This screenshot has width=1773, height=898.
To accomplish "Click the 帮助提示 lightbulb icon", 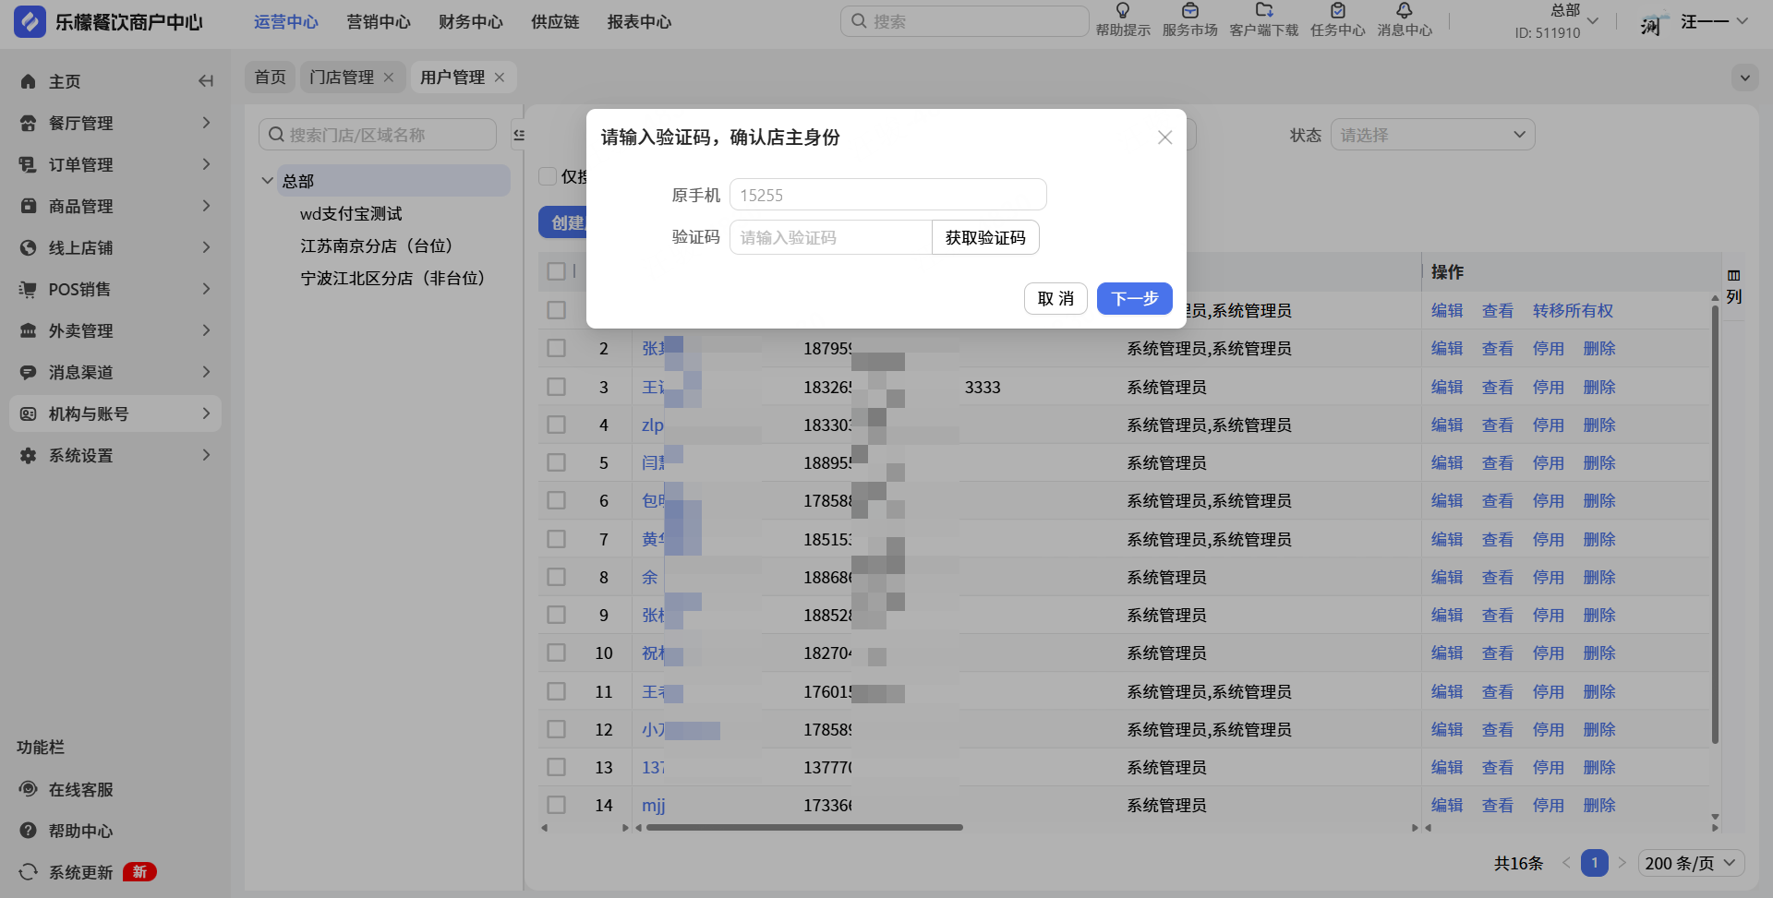I will pyautogui.click(x=1122, y=11).
